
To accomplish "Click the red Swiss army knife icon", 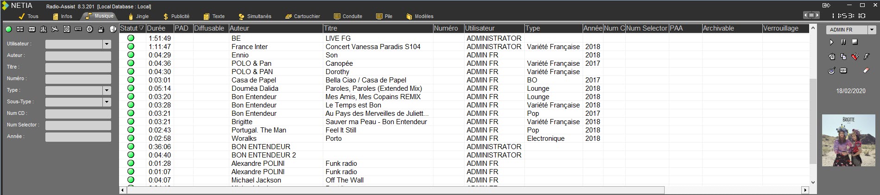I will click(855, 57).
